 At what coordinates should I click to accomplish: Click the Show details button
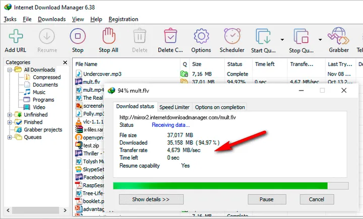click(x=151, y=199)
